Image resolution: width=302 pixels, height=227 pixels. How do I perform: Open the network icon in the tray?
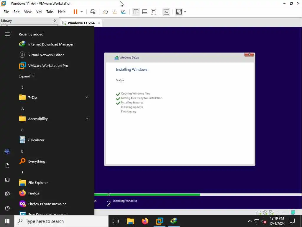point(257,221)
